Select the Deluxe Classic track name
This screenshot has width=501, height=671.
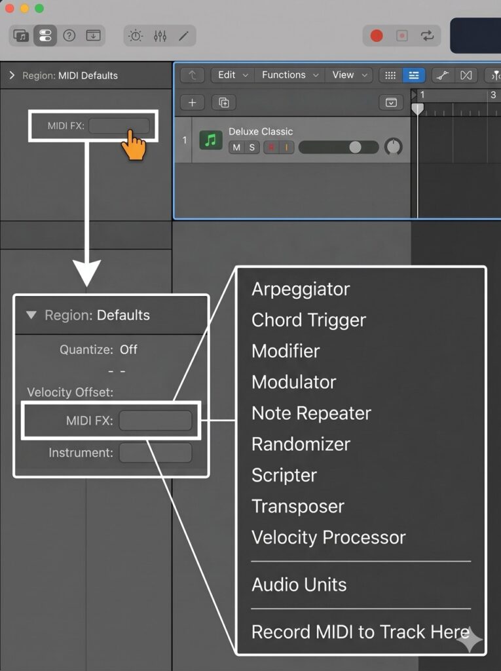pos(261,131)
